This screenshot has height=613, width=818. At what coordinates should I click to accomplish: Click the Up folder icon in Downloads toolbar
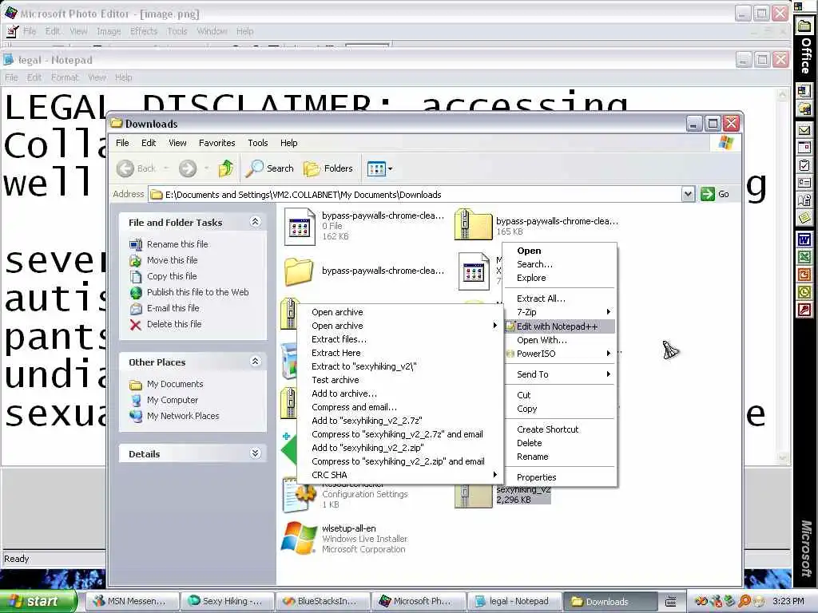click(x=226, y=168)
